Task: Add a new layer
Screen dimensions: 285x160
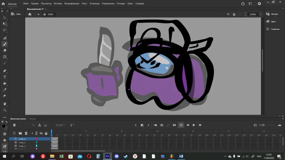Action: coord(14,133)
